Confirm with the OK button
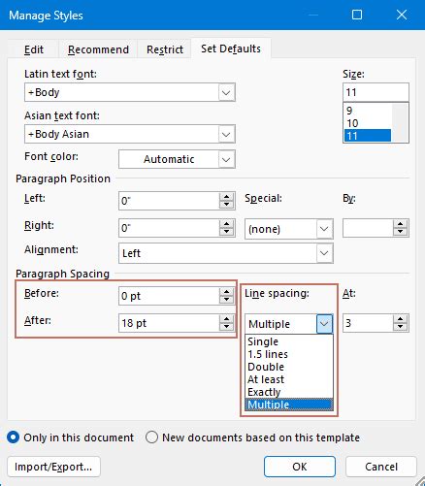This screenshot has height=486, width=425. pos(300,467)
